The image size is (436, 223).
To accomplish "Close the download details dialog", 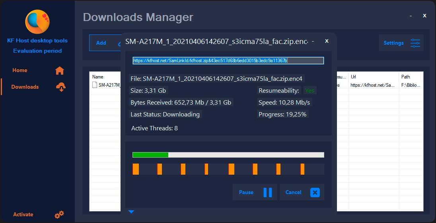I will click(327, 41).
